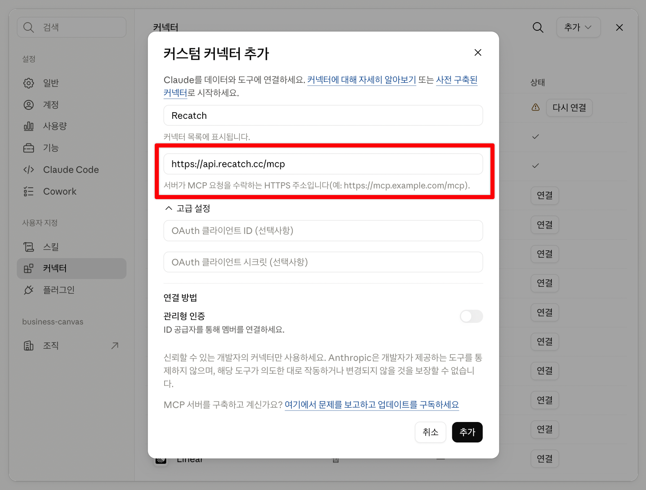Select Claude Code in settings sidebar
Viewport: 646px width, 490px height.
click(72, 170)
